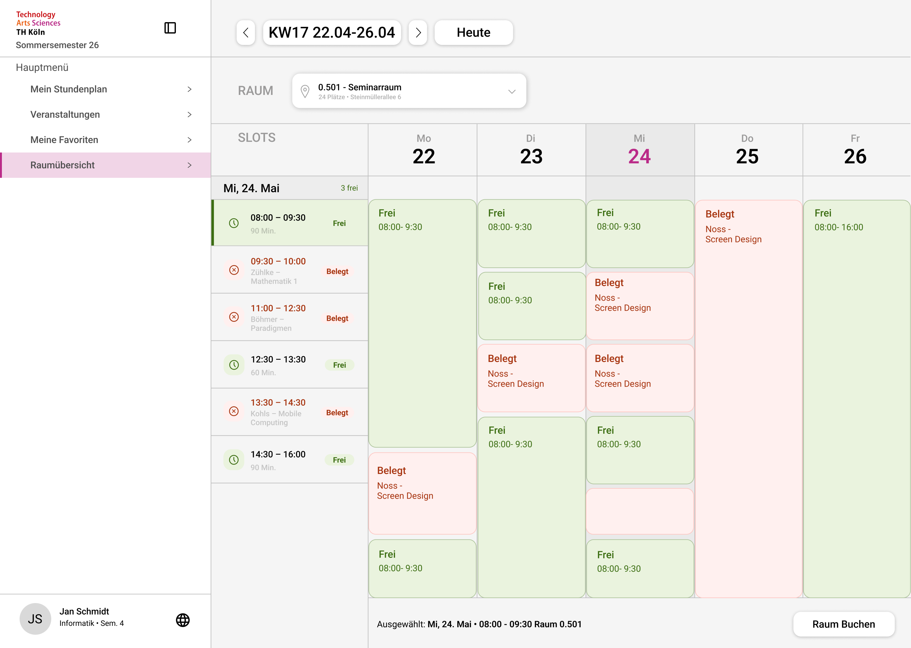Open Meine Favoriten menu item
The height and width of the screenshot is (648, 911).
pyautogui.click(x=106, y=140)
